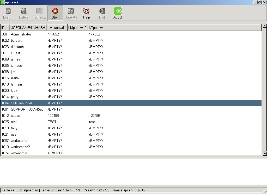The image size is (267, 194).
Task: Select the dispatch username
Action: [17, 47]
